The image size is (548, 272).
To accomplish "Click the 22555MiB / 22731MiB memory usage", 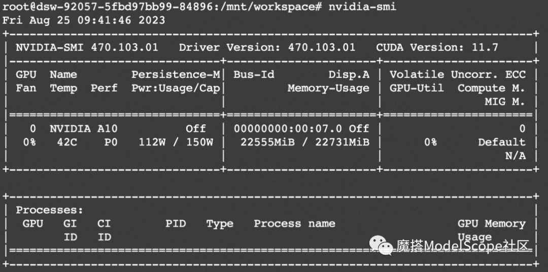I will (305, 142).
